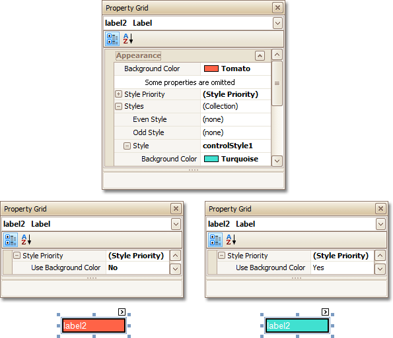Viewport: 393px width, 338px height.
Task: Click scroll down arrow in top Property Grid
Action: [x=277, y=161]
